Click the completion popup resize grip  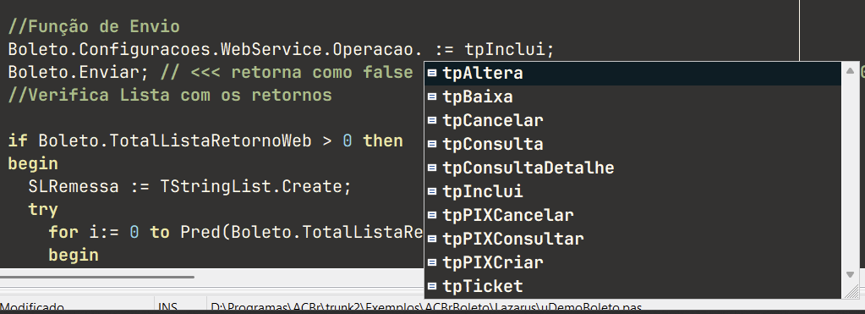[851, 291]
